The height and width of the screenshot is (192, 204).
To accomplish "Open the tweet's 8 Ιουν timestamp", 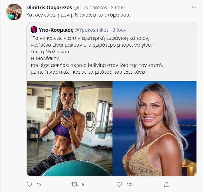I will (x=118, y=8).
